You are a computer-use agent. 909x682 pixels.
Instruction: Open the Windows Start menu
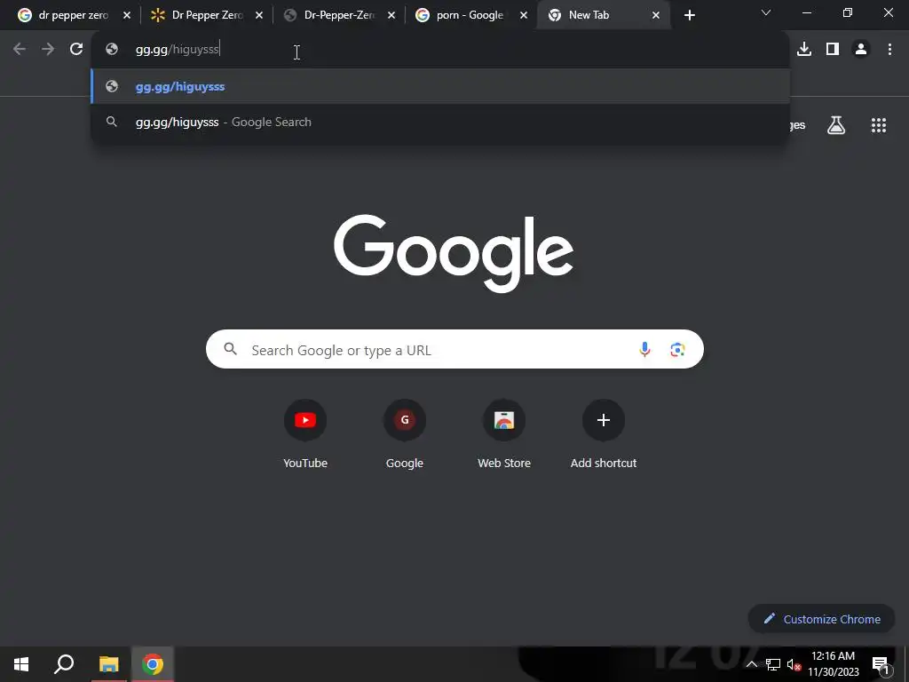coord(21,664)
